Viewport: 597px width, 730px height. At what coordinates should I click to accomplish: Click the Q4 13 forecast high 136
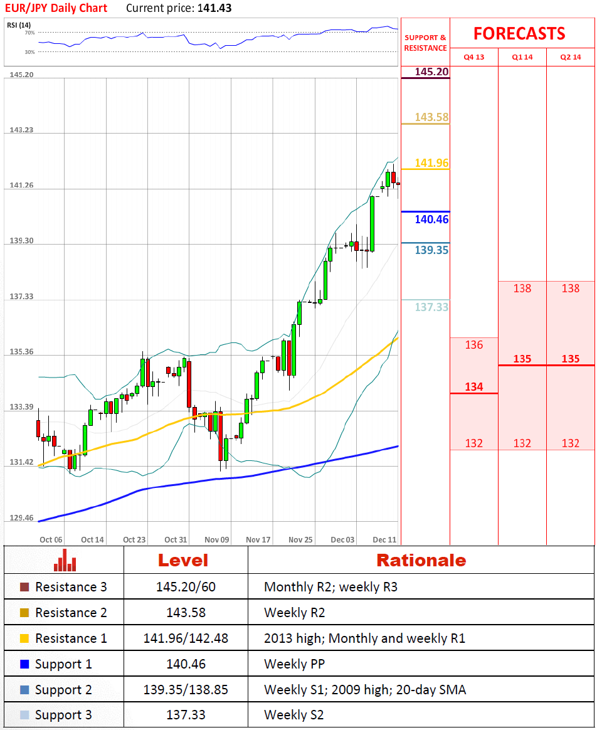(x=474, y=345)
